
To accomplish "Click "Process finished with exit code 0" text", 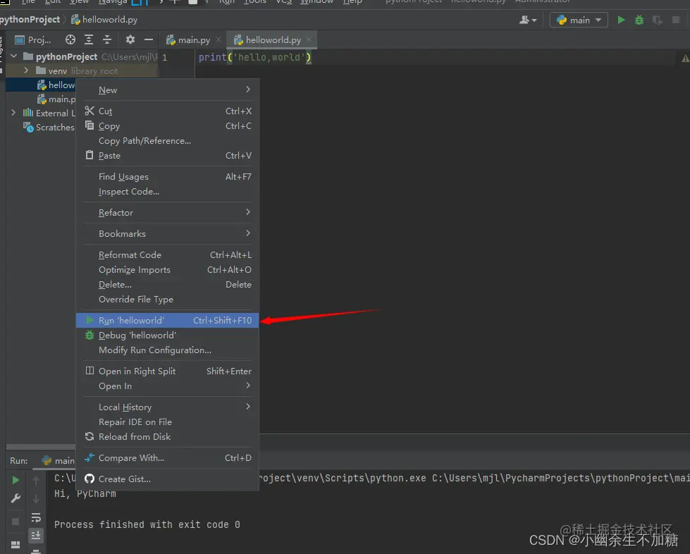I will (147, 524).
